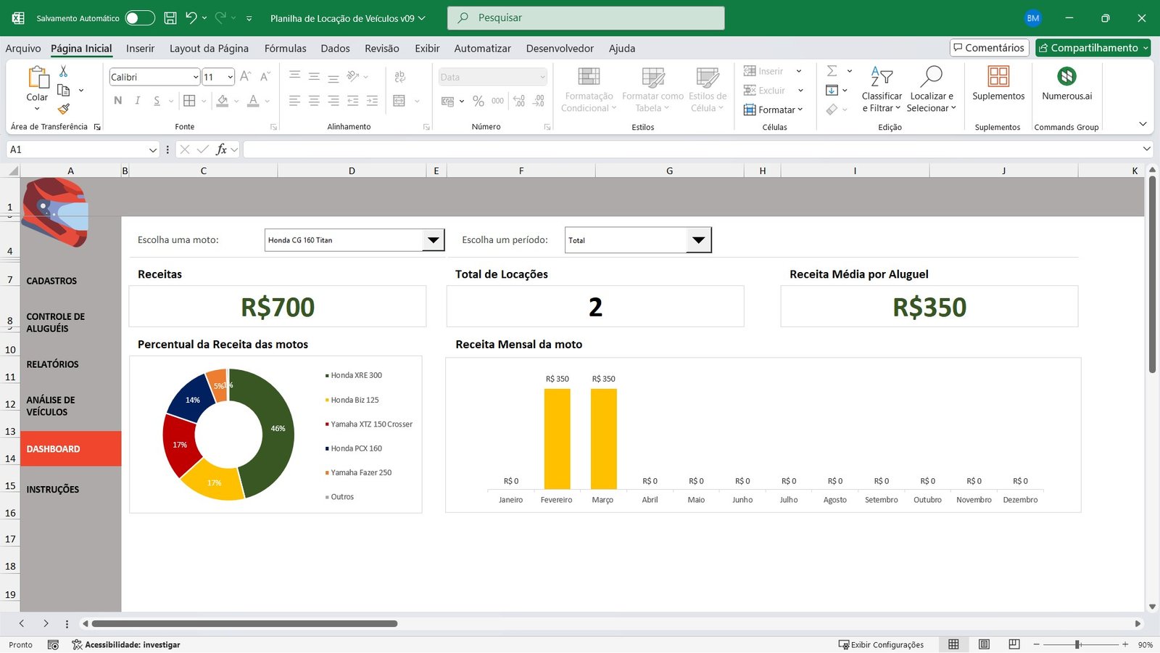Click the Numerous.ai add-in icon
Image resolution: width=1160 pixels, height=653 pixels.
click(x=1066, y=76)
